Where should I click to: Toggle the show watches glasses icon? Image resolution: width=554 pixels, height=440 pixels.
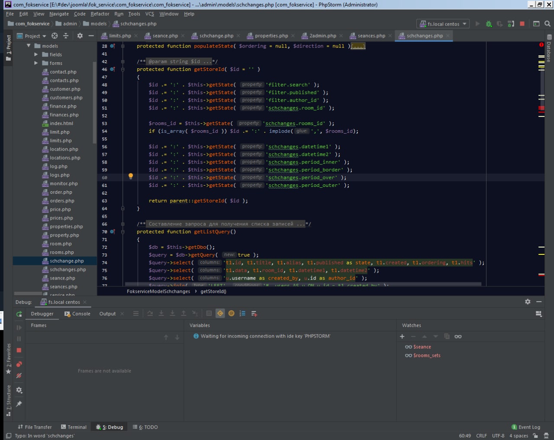coord(458,337)
